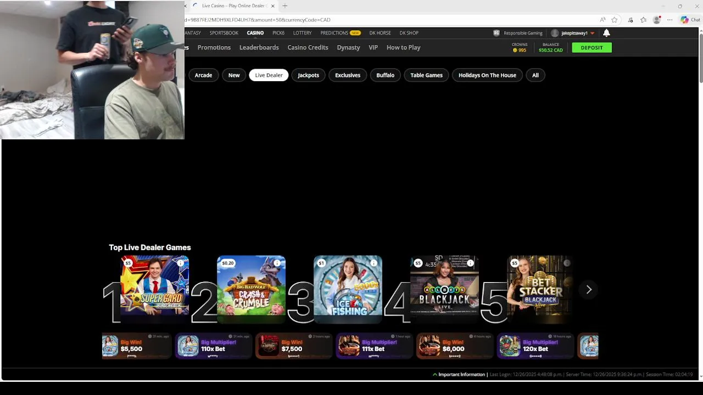Image resolution: width=703 pixels, height=395 pixels.
Task: Launch All Bets Blackjack Live thumbnail
Action: 444,290
